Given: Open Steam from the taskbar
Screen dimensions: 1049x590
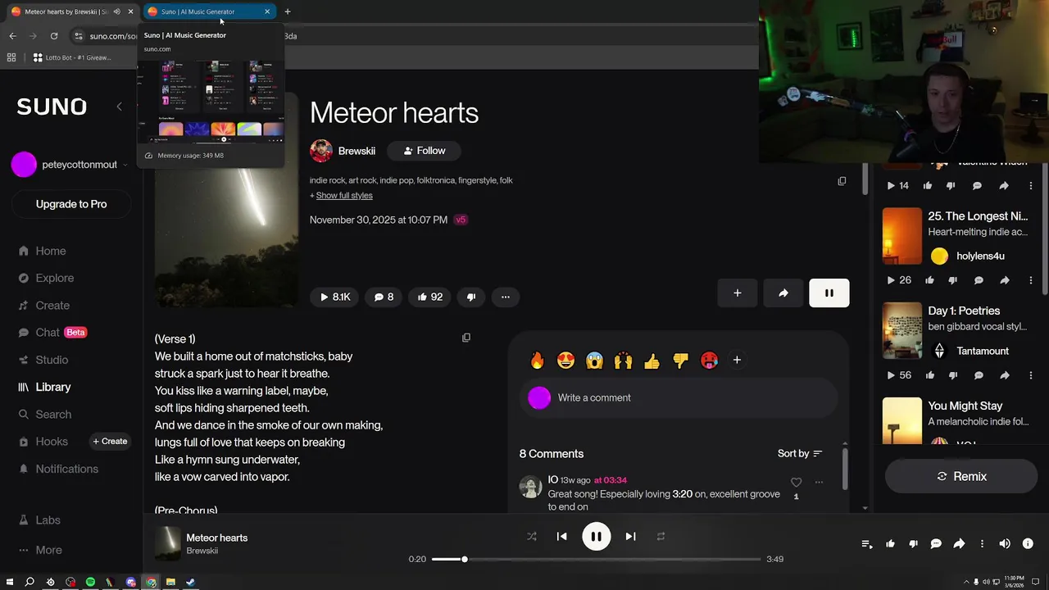Looking at the screenshot, I should click(x=190, y=582).
